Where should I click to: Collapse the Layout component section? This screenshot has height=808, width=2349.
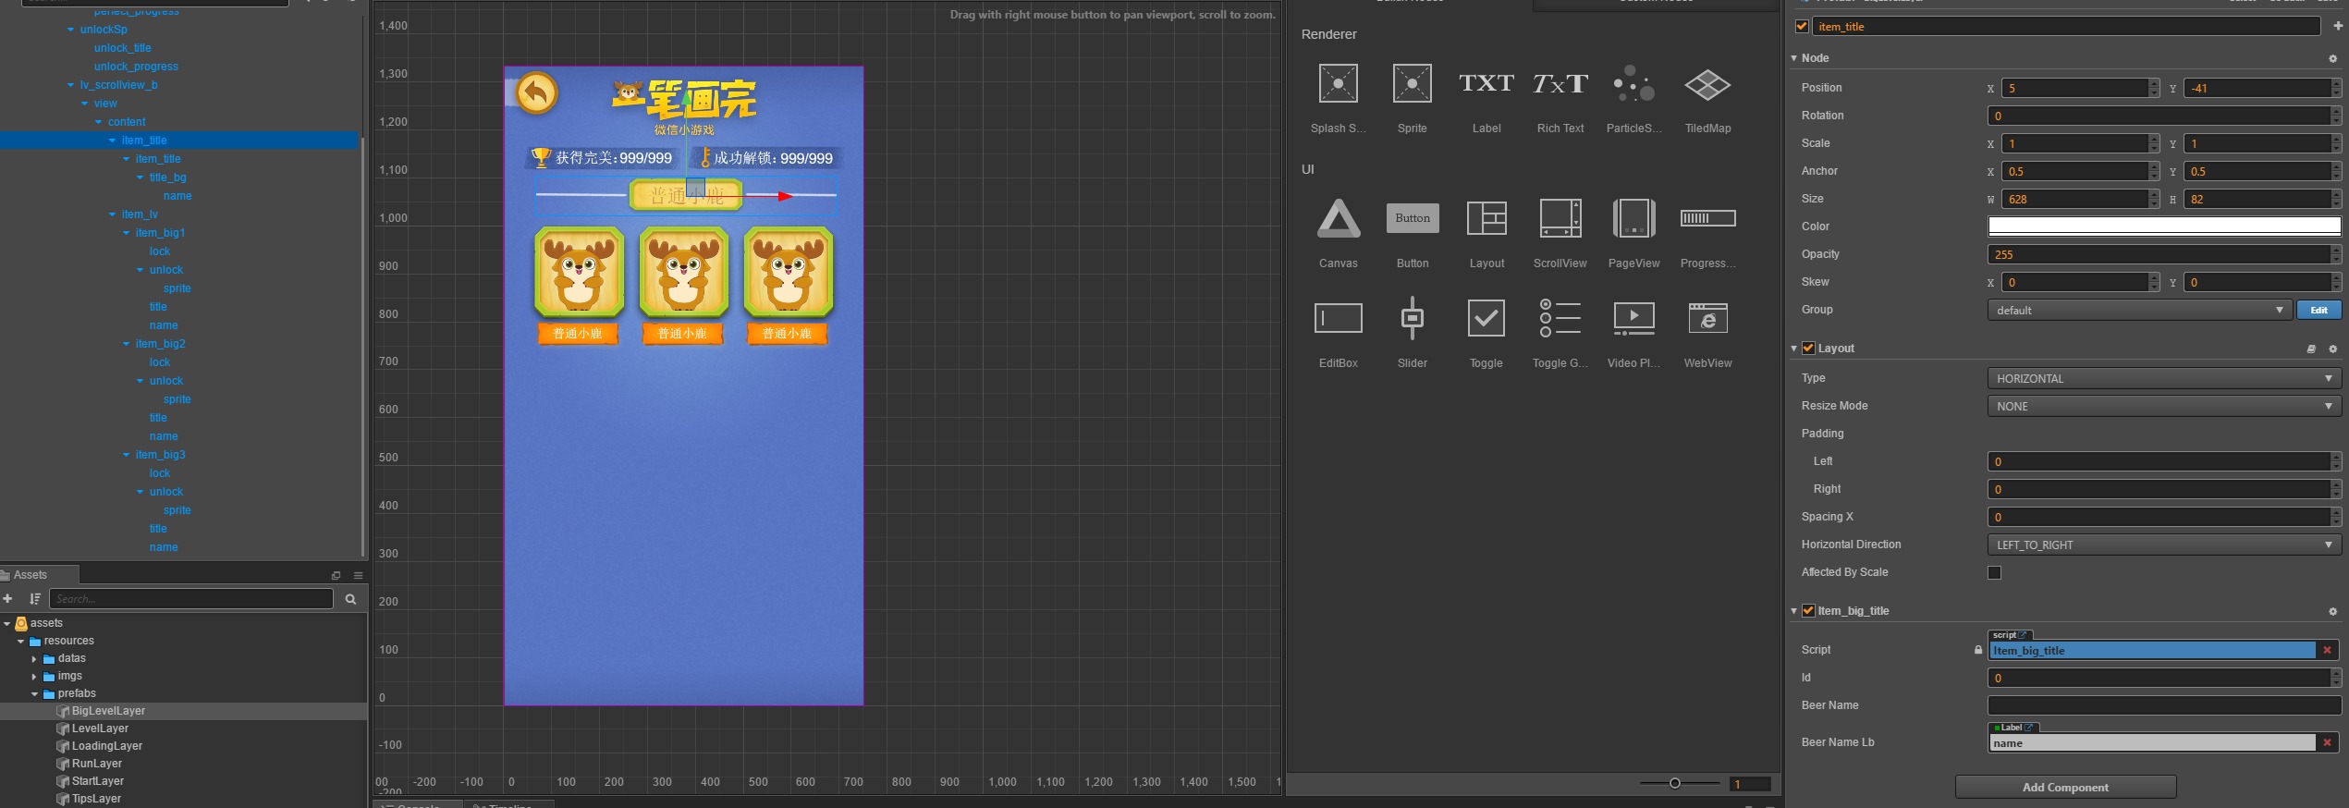[x=1794, y=349]
